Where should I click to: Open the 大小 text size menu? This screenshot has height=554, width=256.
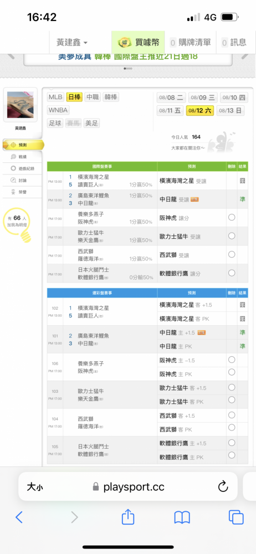pos(35,487)
